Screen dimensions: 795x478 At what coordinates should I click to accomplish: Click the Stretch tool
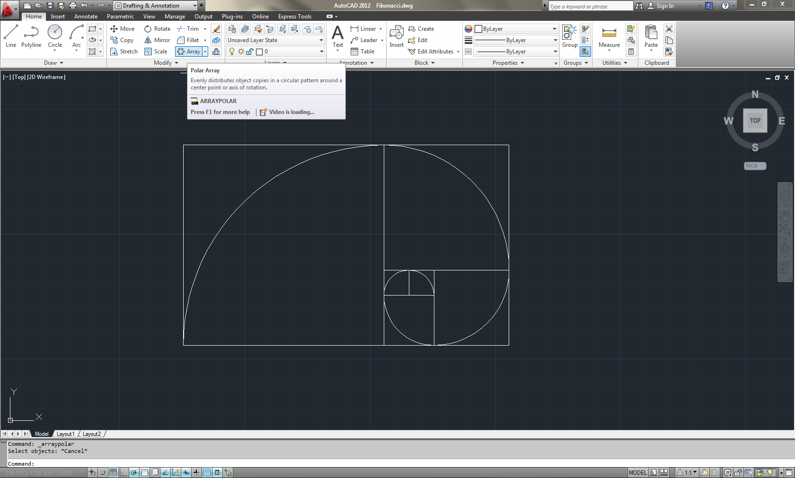click(x=124, y=52)
